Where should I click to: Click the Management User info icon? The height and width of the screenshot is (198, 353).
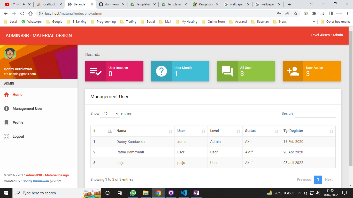(x=6, y=109)
